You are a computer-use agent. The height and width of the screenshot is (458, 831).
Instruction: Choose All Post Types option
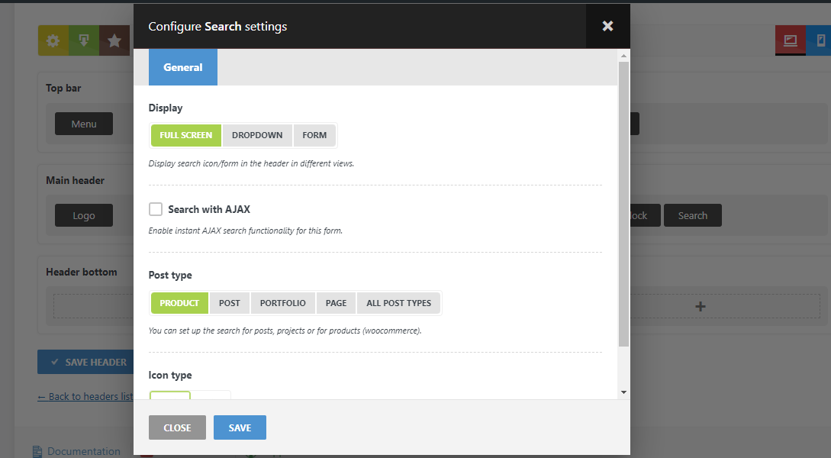click(x=398, y=303)
